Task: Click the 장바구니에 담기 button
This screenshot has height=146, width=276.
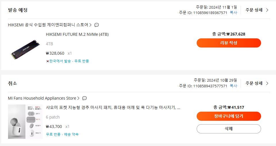Action: [x=229, y=116]
